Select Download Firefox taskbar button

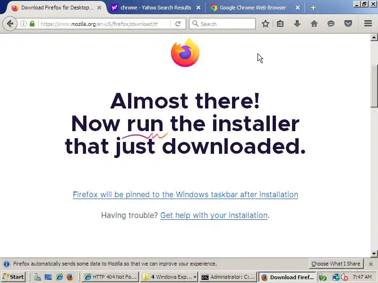(287, 277)
